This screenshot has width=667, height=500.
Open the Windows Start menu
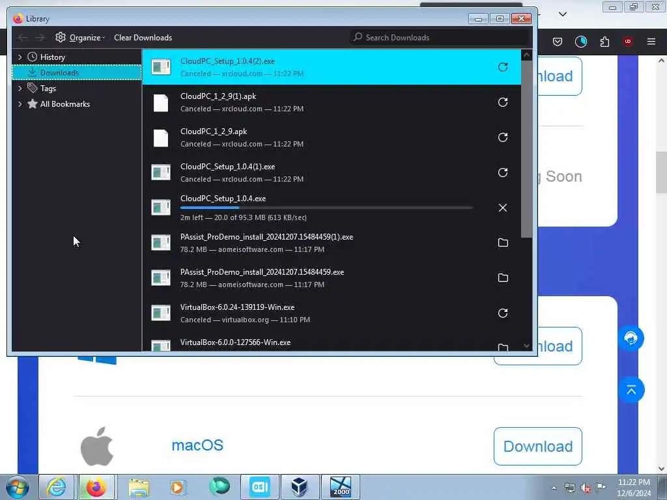18,487
